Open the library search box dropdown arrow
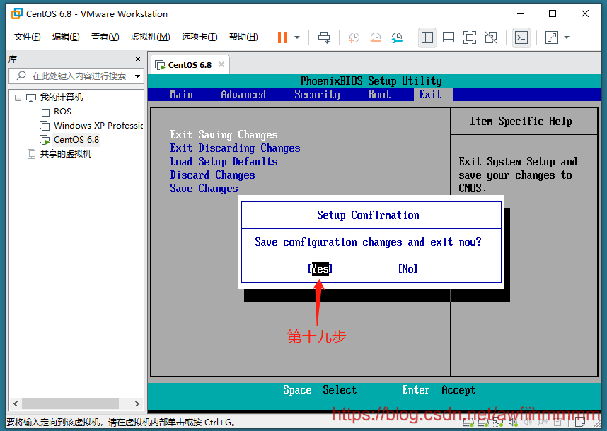607x431 pixels. coord(137,76)
